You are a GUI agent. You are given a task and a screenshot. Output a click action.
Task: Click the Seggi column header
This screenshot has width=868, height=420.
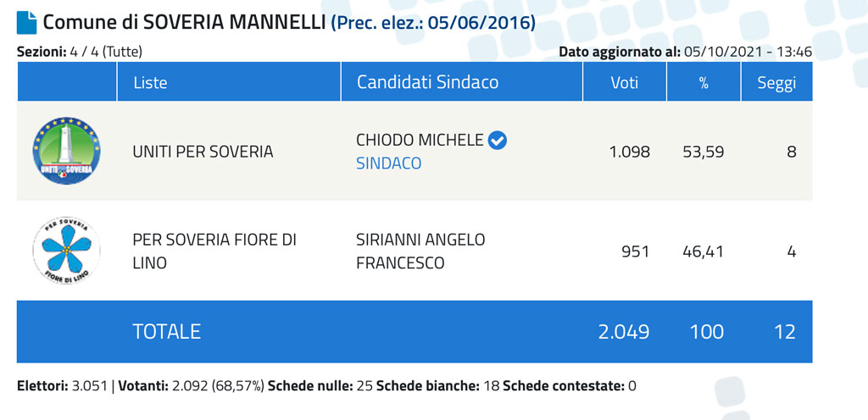pos(777,82)
